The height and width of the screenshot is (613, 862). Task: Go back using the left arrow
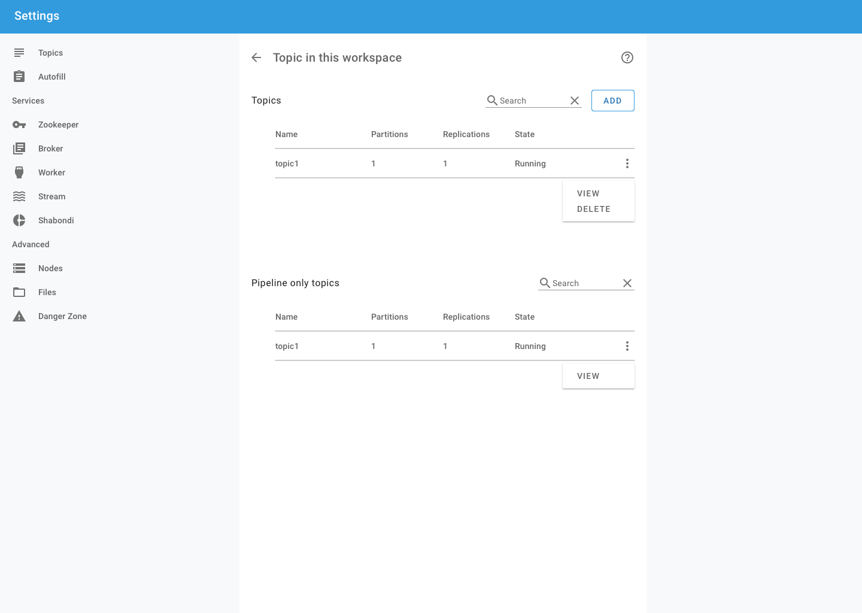pos(256,57)
